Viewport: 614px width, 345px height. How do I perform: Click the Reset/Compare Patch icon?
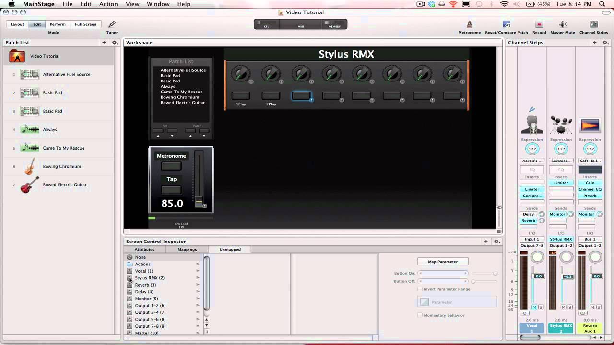pos(506,24)
